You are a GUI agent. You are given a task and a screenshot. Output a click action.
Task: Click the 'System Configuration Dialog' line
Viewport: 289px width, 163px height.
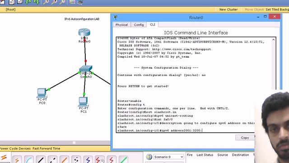[x=166, y=67]
